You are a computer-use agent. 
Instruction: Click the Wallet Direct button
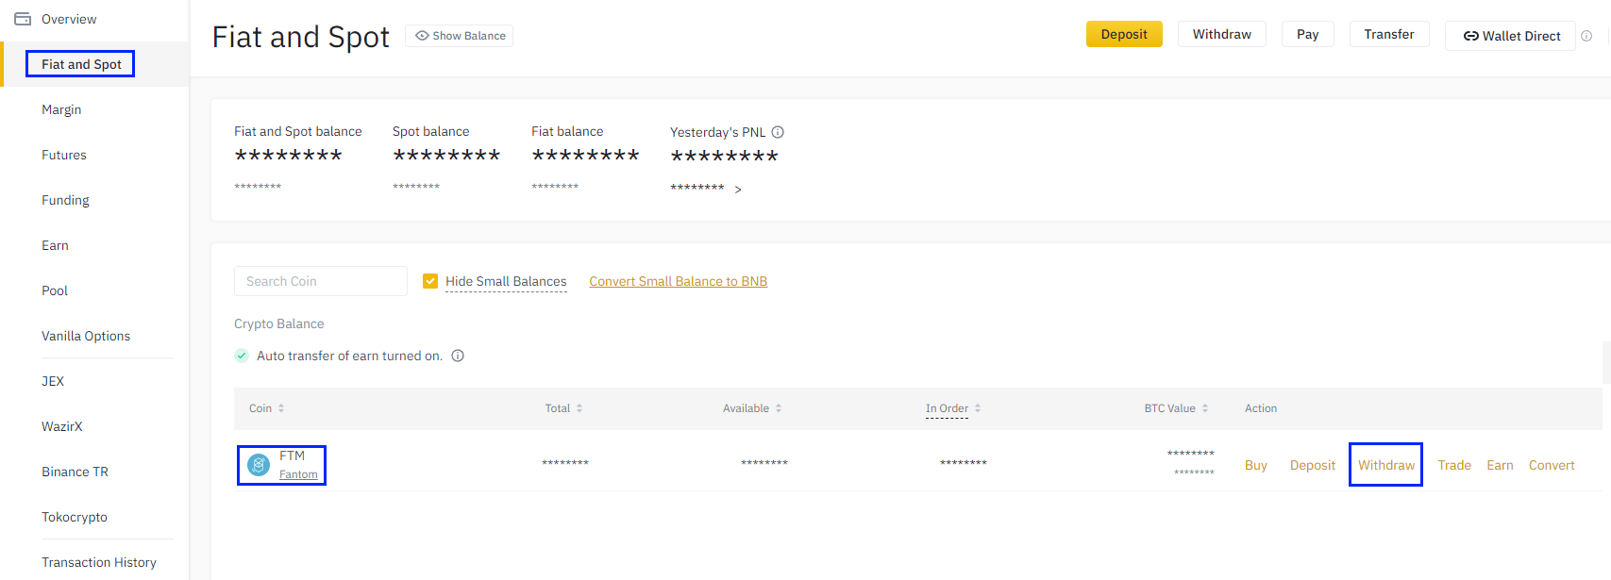pos(1510,36)
